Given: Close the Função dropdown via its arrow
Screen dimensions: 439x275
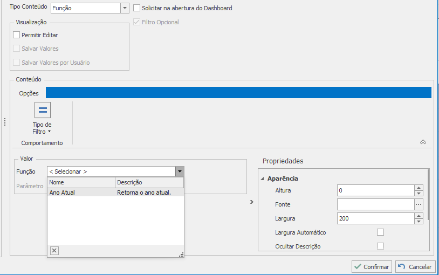Looking at the screenshot, I should click(x=180, y=171).
